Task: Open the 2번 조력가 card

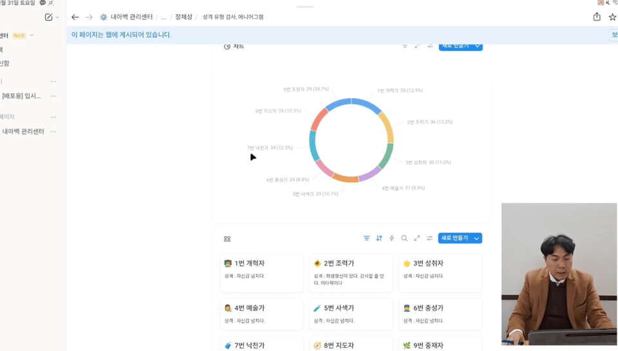Action: [351, 273]
